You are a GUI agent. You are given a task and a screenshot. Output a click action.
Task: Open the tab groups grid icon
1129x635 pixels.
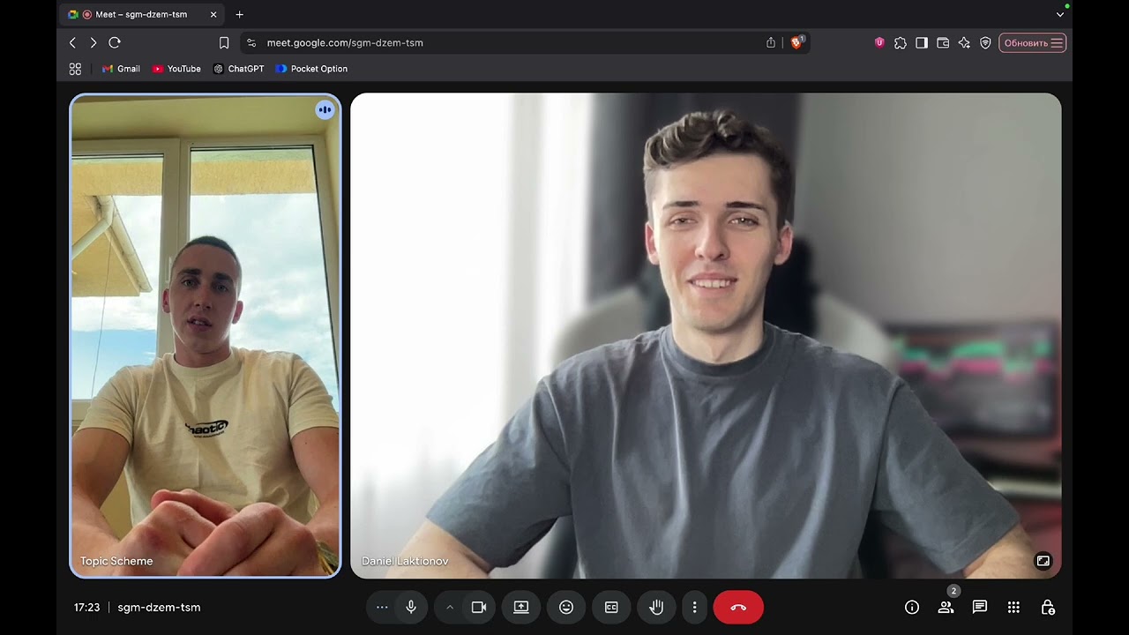pos(75,69)
